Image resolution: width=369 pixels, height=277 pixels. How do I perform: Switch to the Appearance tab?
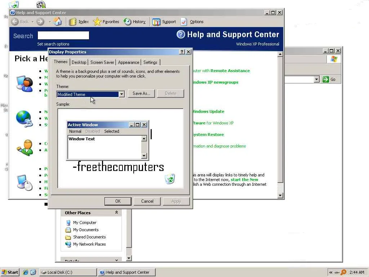(129, 62)
